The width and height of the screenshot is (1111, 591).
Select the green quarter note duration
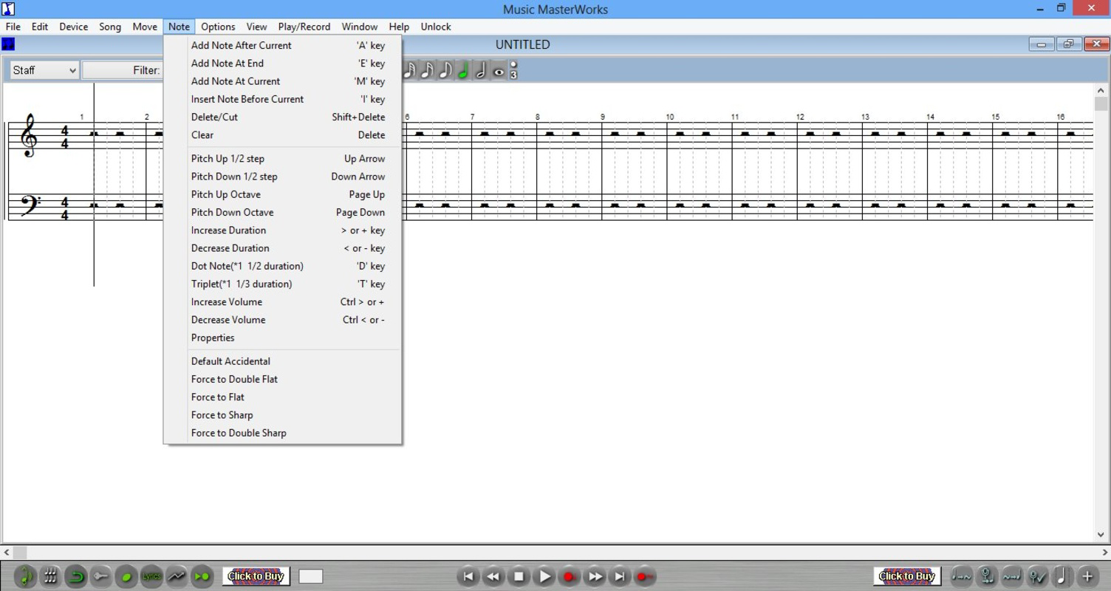(x=463, y=70)
